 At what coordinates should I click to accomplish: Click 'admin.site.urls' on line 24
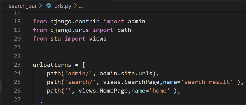126,73
